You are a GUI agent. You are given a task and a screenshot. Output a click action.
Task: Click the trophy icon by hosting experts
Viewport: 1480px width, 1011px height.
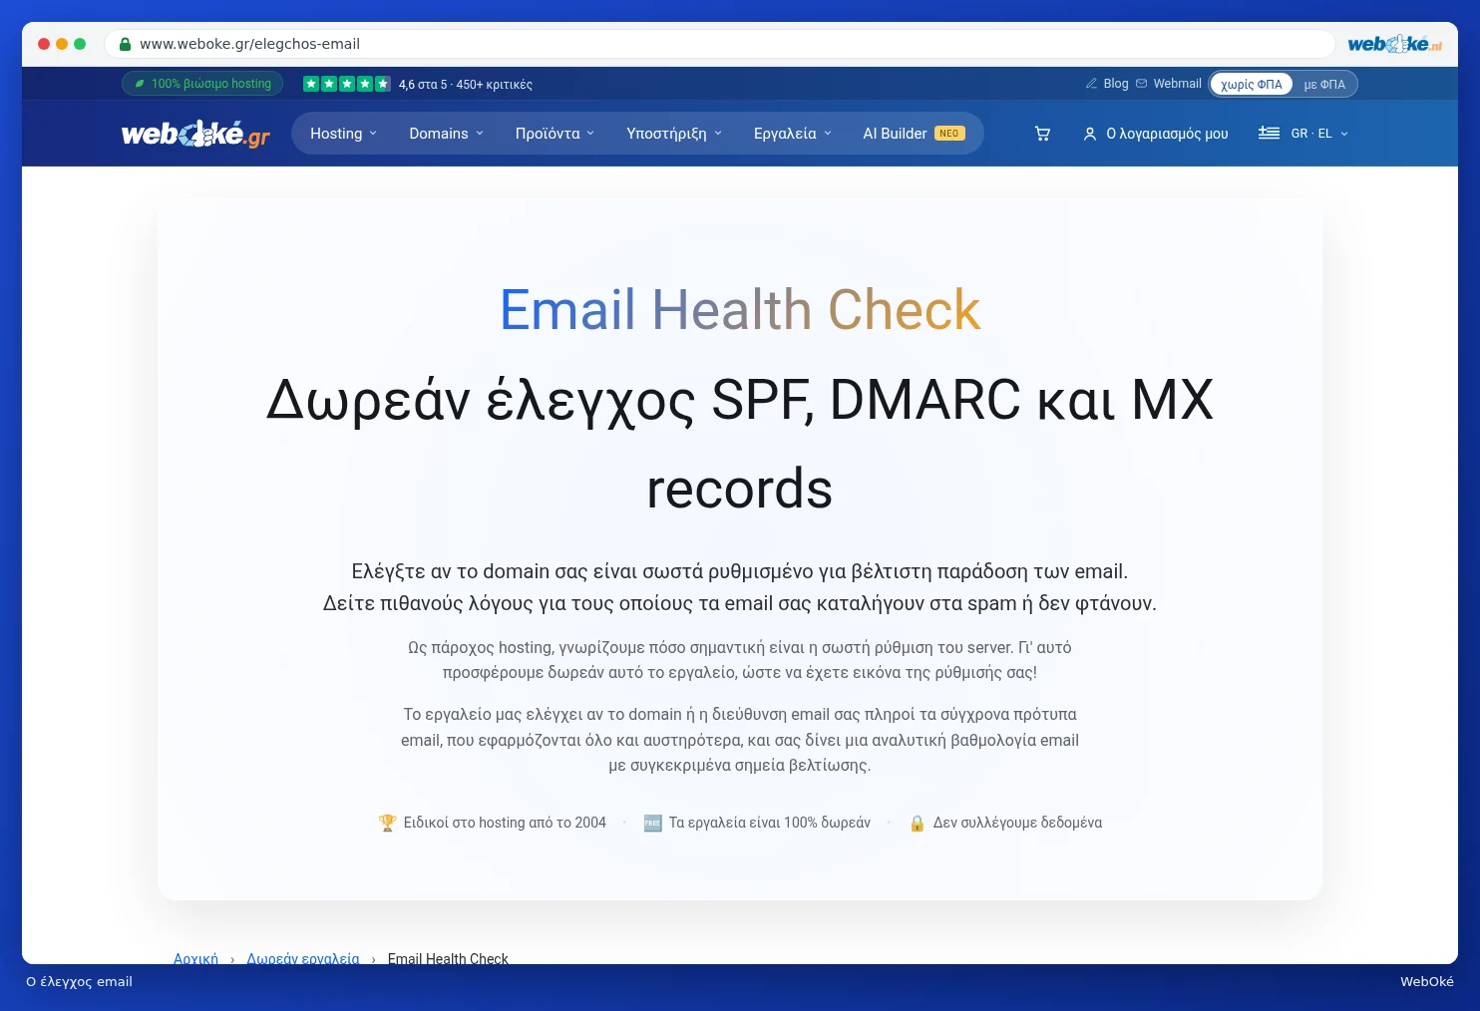click(x=388, y=823)
